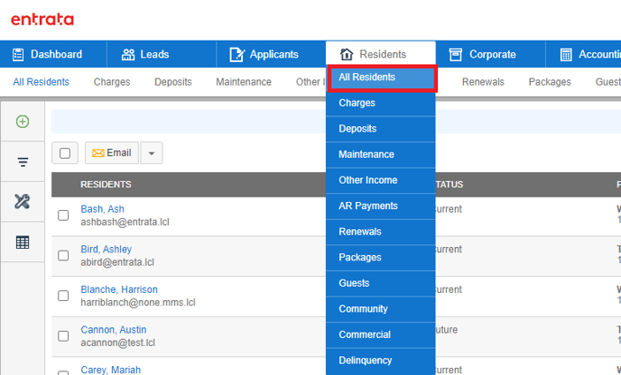Open the wrench tools icon in sidebar
This screenshot has width=621, height=375.
click(23, 201)
